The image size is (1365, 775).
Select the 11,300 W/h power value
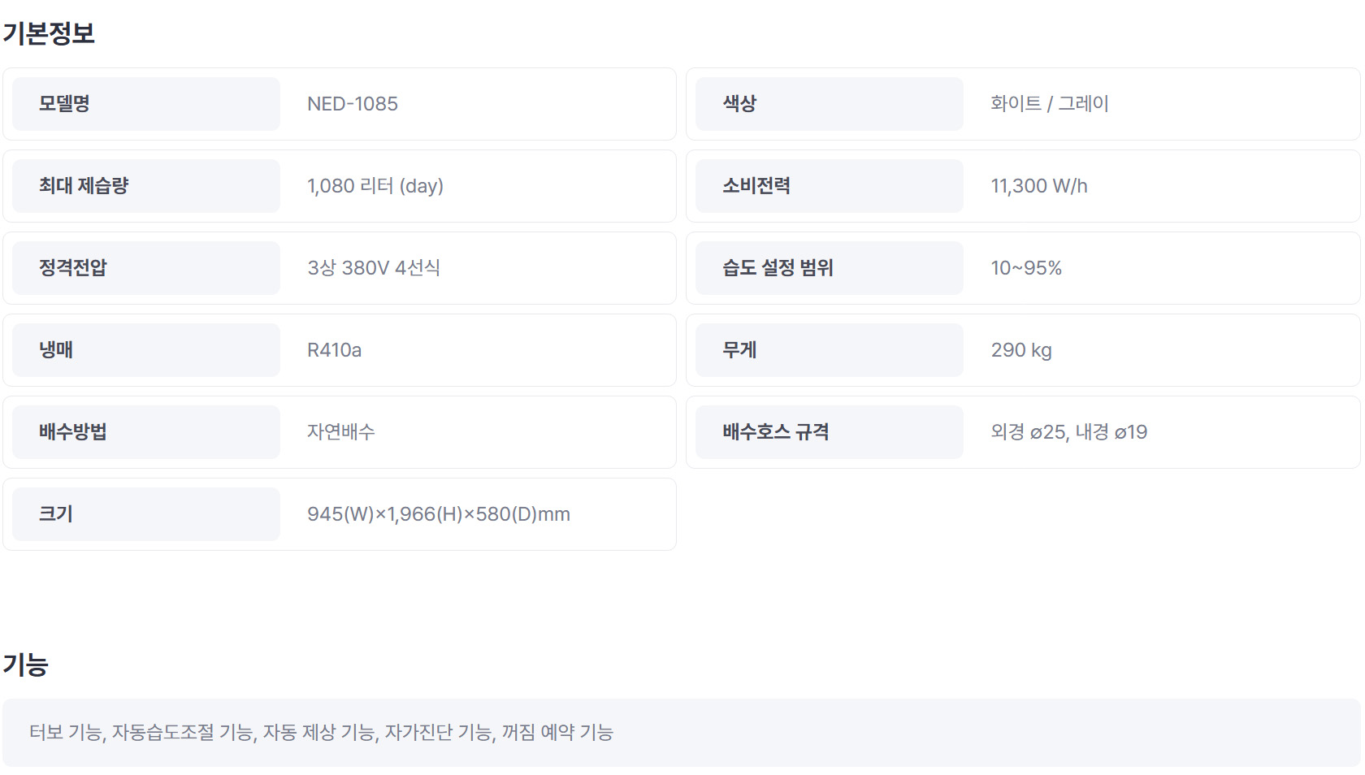click(x=1039, y=186)
